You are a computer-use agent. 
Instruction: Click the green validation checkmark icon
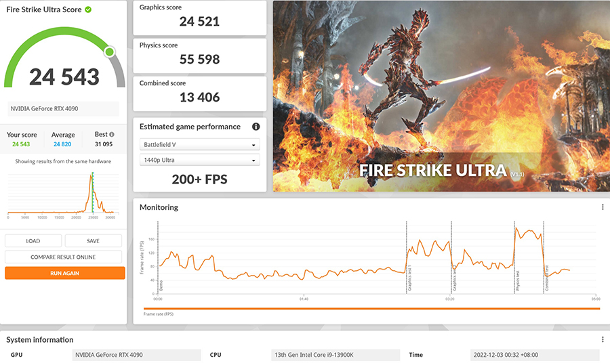[88, 9]
